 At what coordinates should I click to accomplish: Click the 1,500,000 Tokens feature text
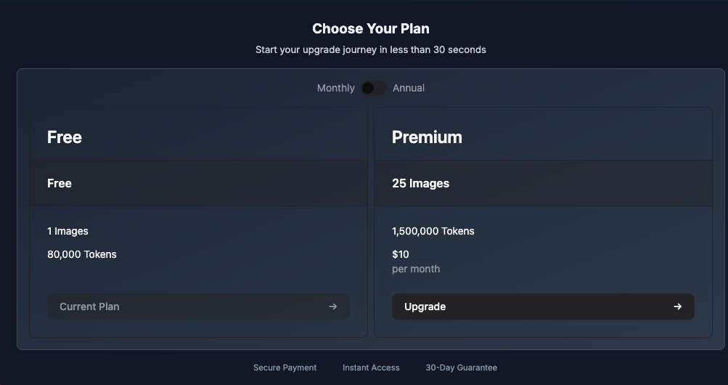pos(433,231)
